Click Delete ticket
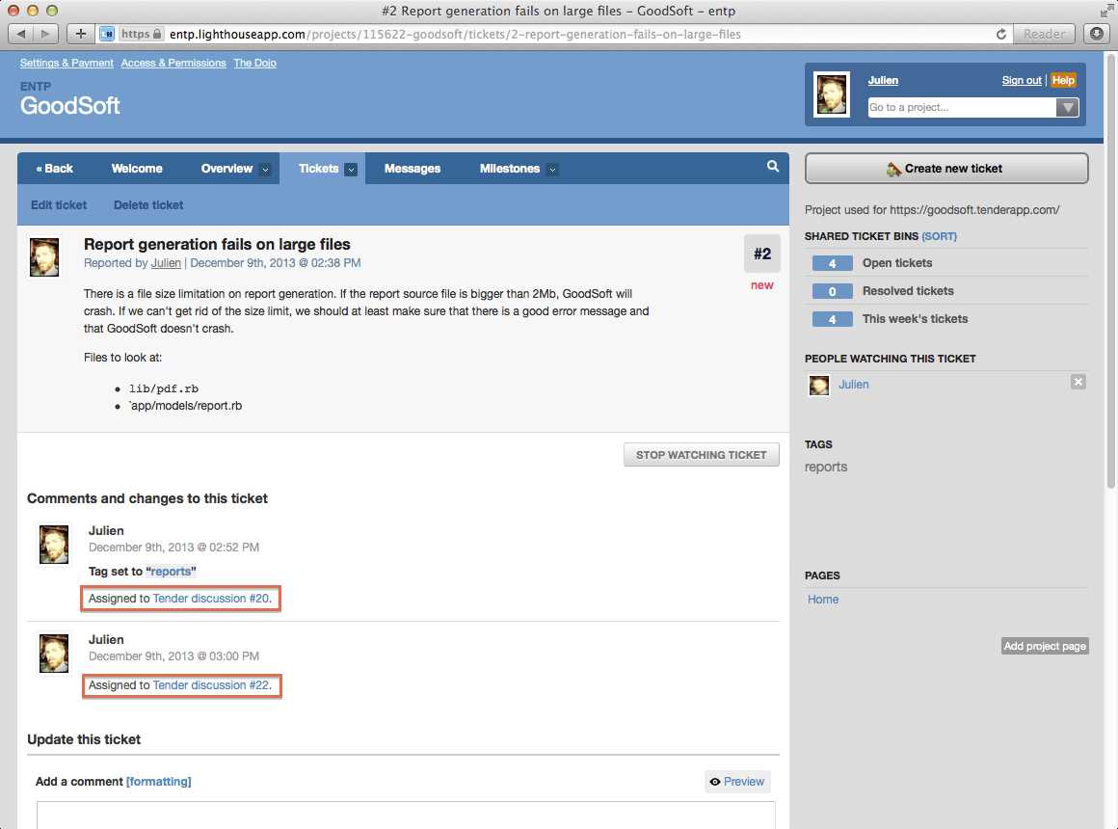Image resolution: width=1118 pixels, height=829 pixels. coord(148,204)
